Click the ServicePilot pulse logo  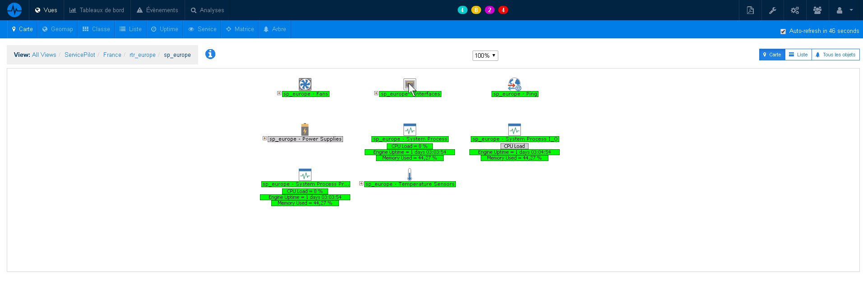[x=14, y=10]
